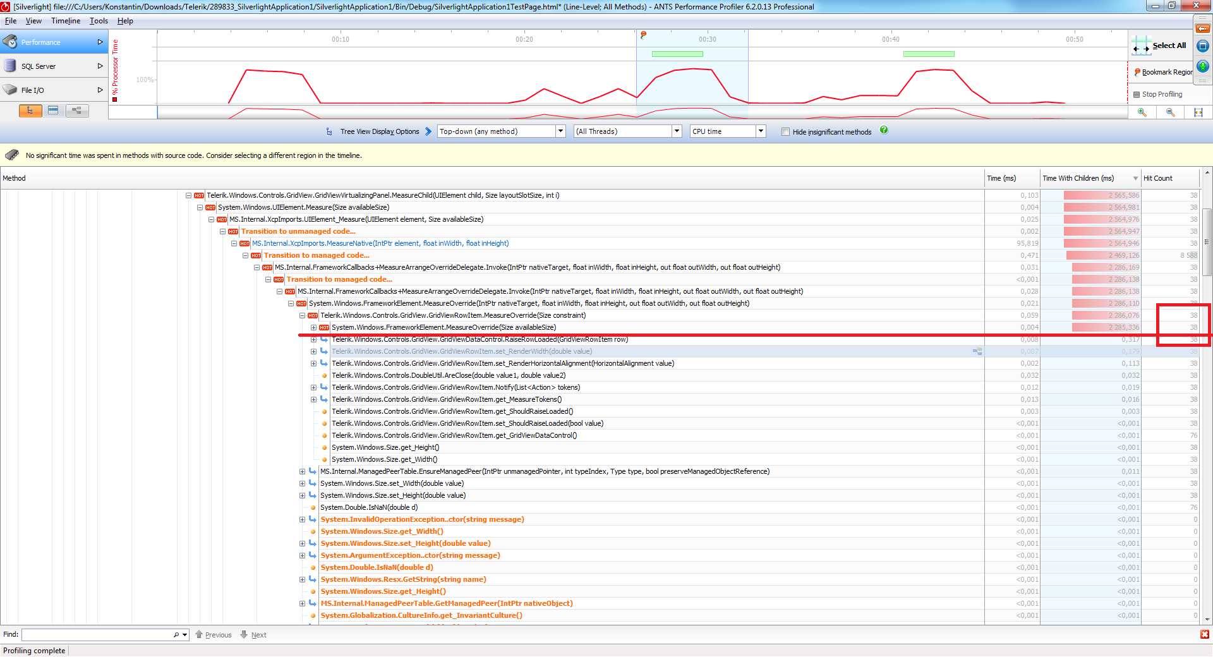Viewport: 1213px width, 657px height.
Task: Click the bookmark pin on the timeline
Action: click(x=643, y=35)
